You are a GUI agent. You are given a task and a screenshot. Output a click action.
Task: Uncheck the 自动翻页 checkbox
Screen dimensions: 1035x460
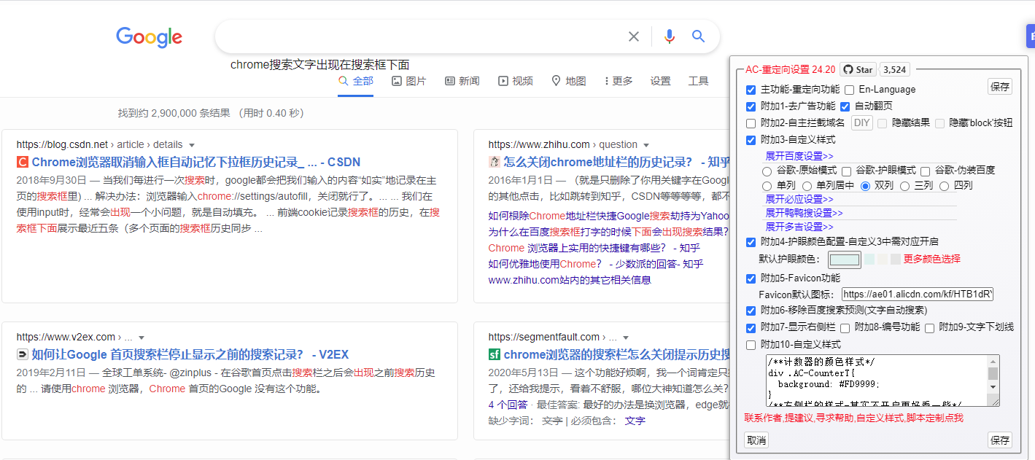[844, 106]
